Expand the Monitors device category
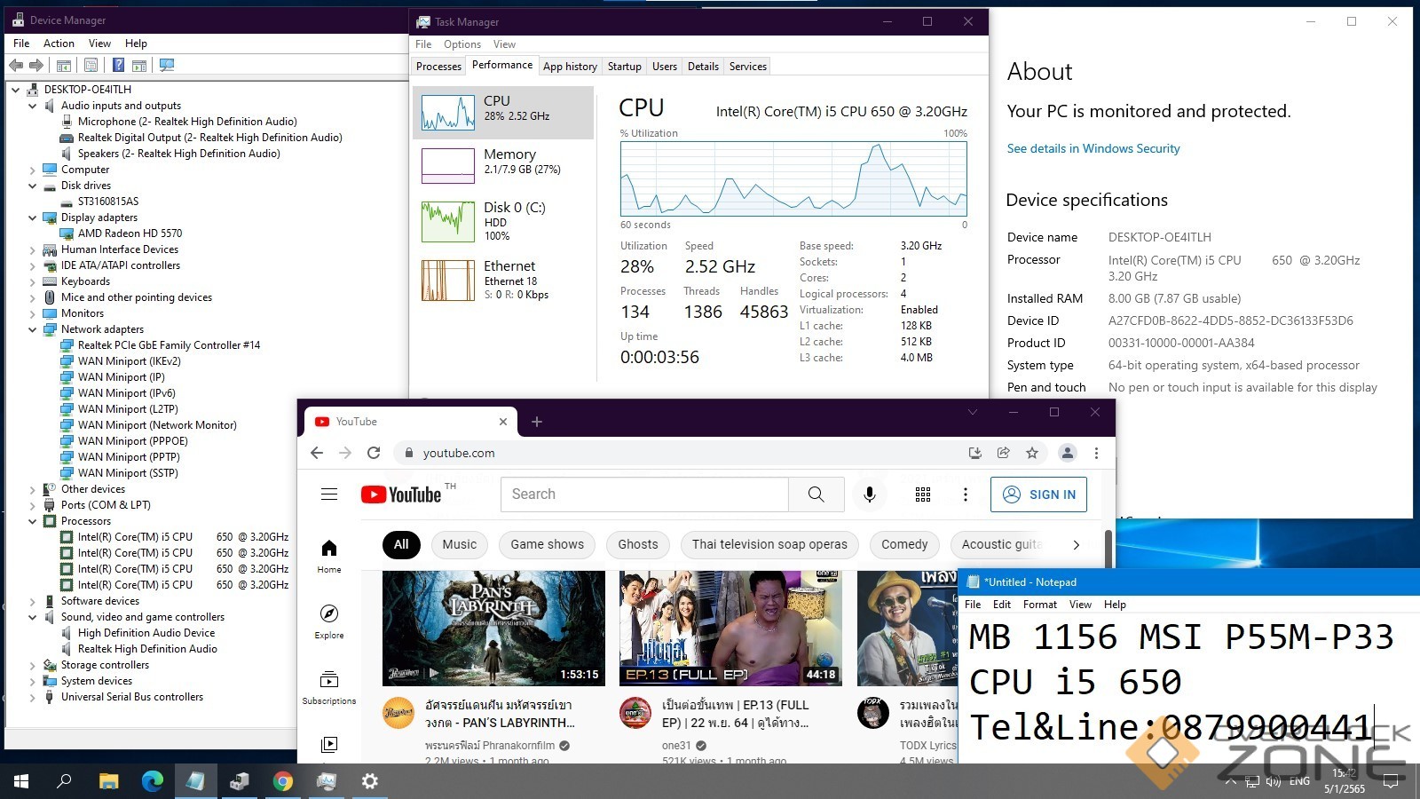 [33, 313]
